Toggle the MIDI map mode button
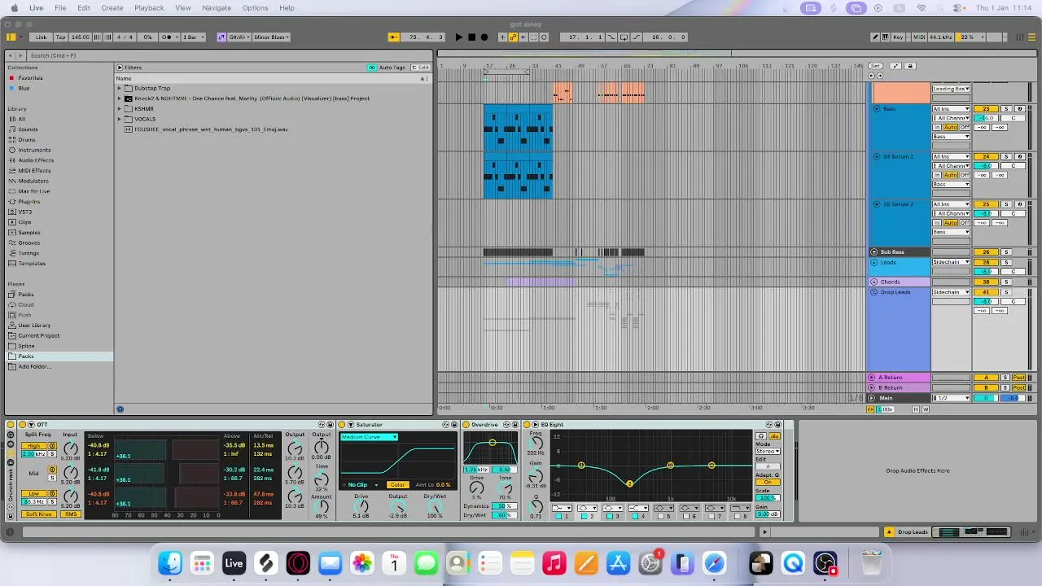This screenshot has height=586, width=1042. click(x=919, y=37)
